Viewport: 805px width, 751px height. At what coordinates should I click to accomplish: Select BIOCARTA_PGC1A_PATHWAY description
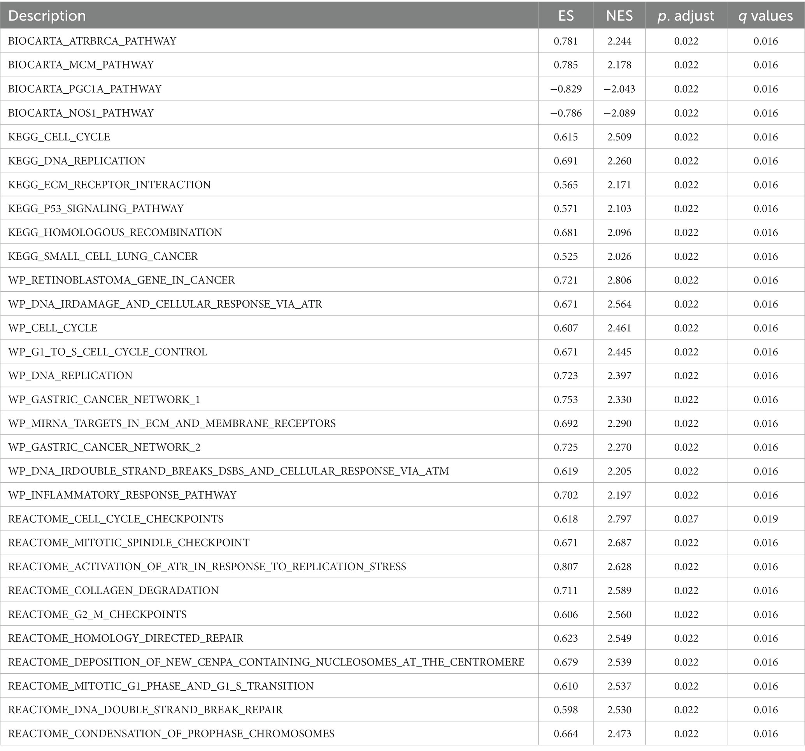click(85, 89)
